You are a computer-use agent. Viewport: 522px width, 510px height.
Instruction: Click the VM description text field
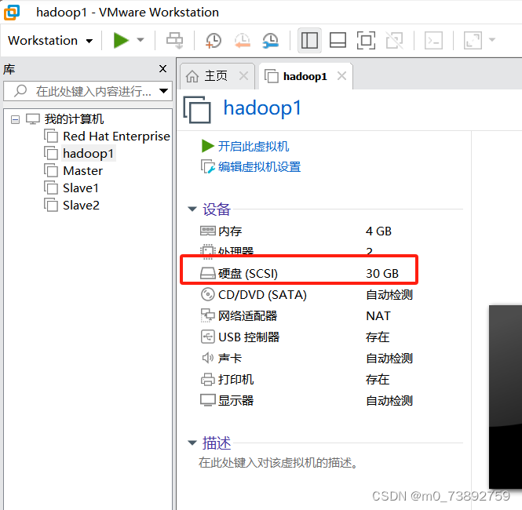tap(279, 463)
